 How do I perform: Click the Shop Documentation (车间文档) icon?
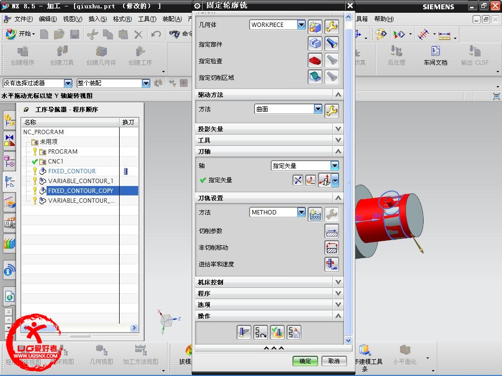coord(435,56)
